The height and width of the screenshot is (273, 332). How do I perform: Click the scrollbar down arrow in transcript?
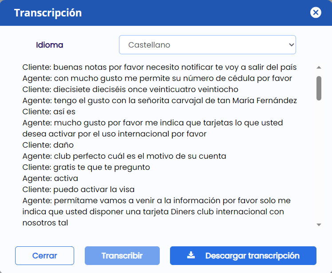(319, 225)
